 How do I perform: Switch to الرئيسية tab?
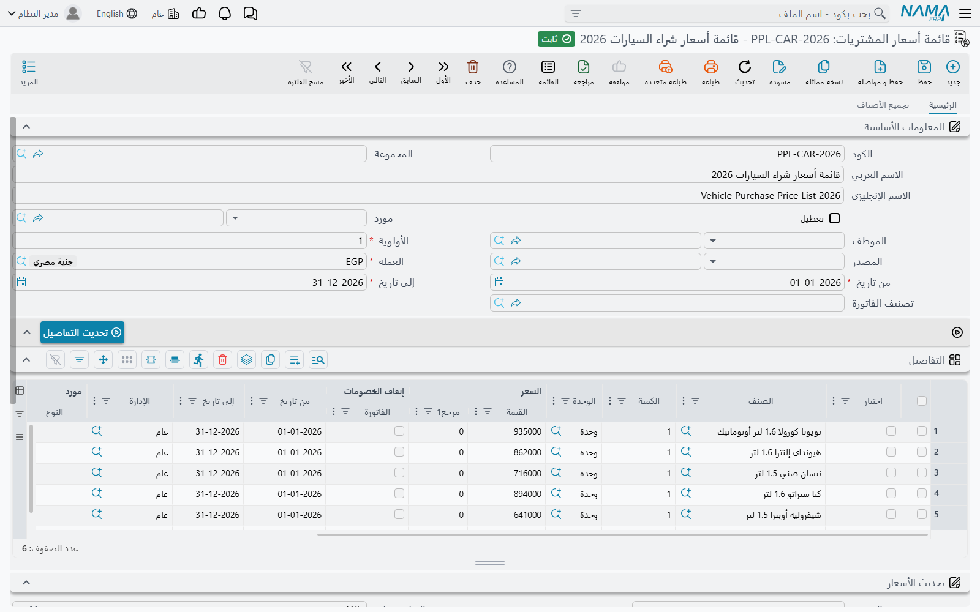[x=943, y=105]
